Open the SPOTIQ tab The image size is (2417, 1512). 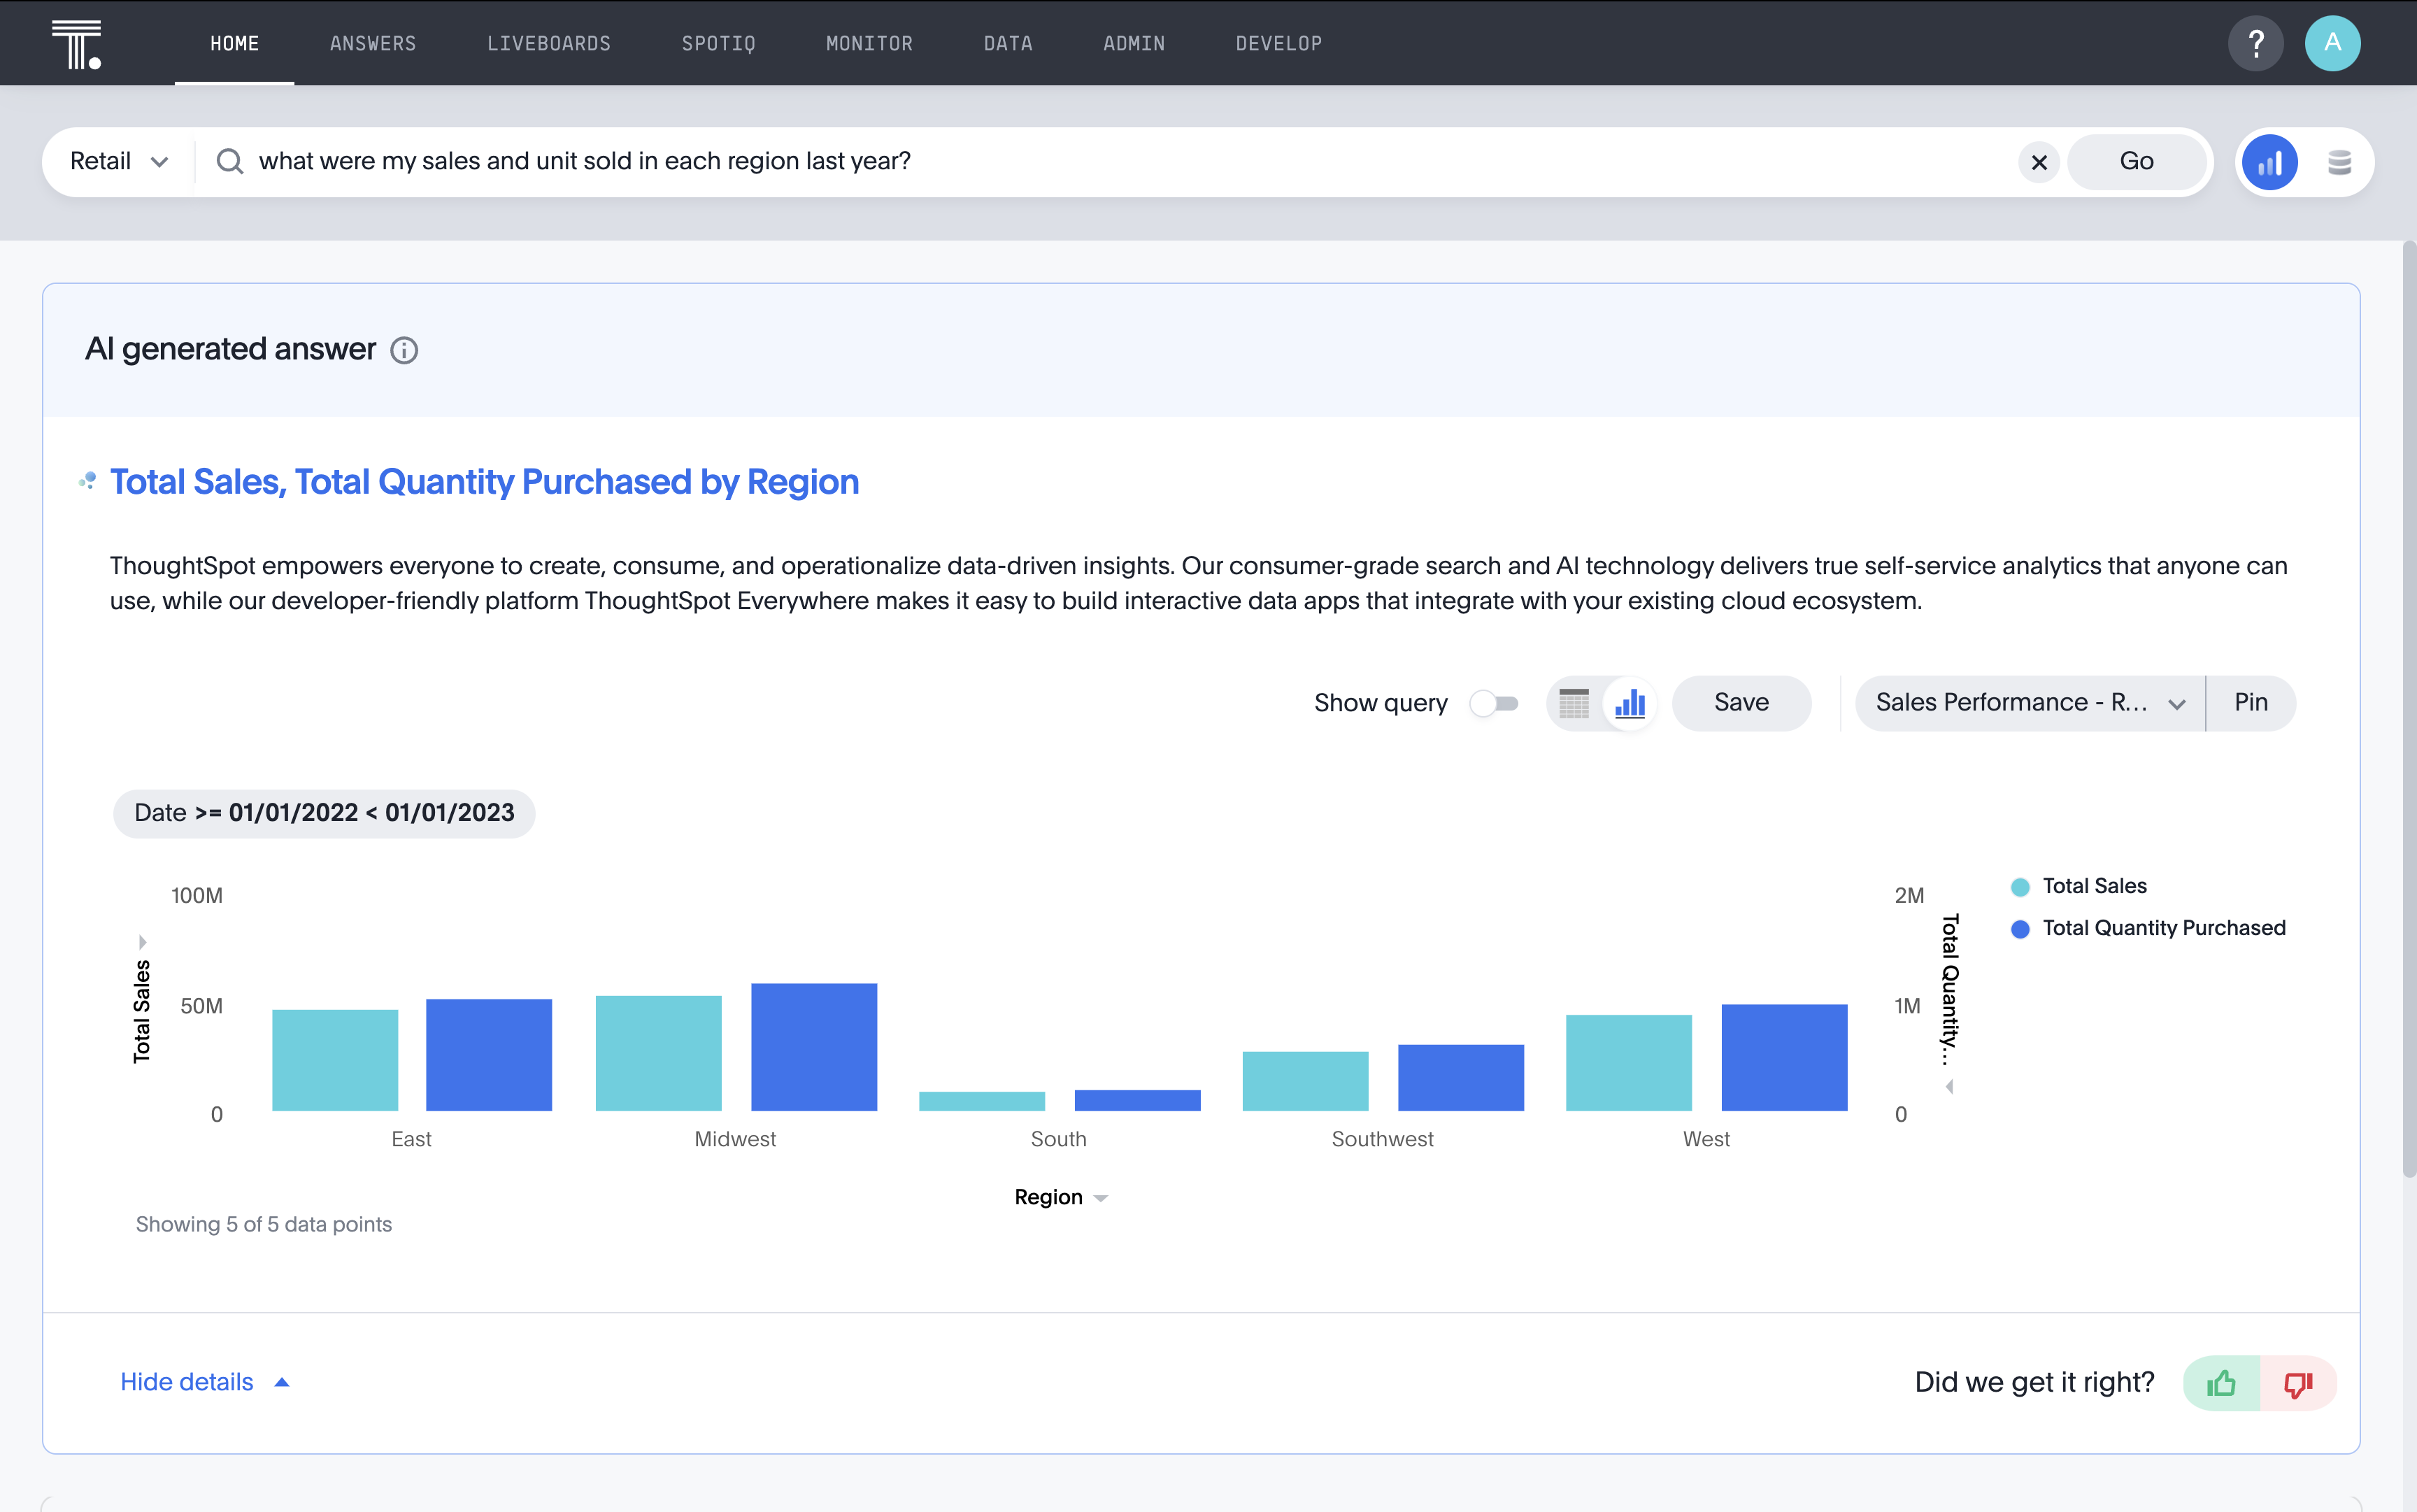pos(718,43)
